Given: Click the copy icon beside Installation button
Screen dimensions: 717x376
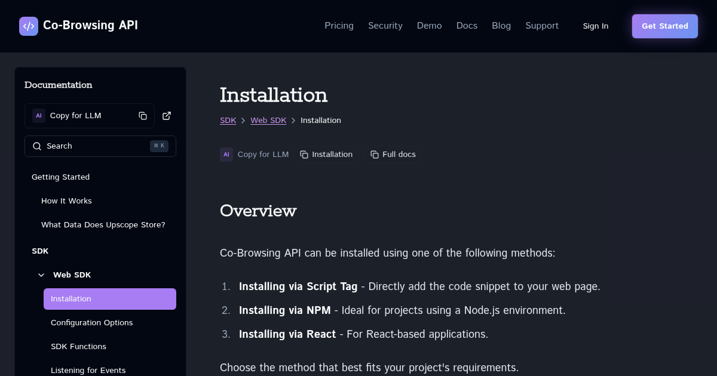Looking at the screenshot, I should click(x=304, y=155).
